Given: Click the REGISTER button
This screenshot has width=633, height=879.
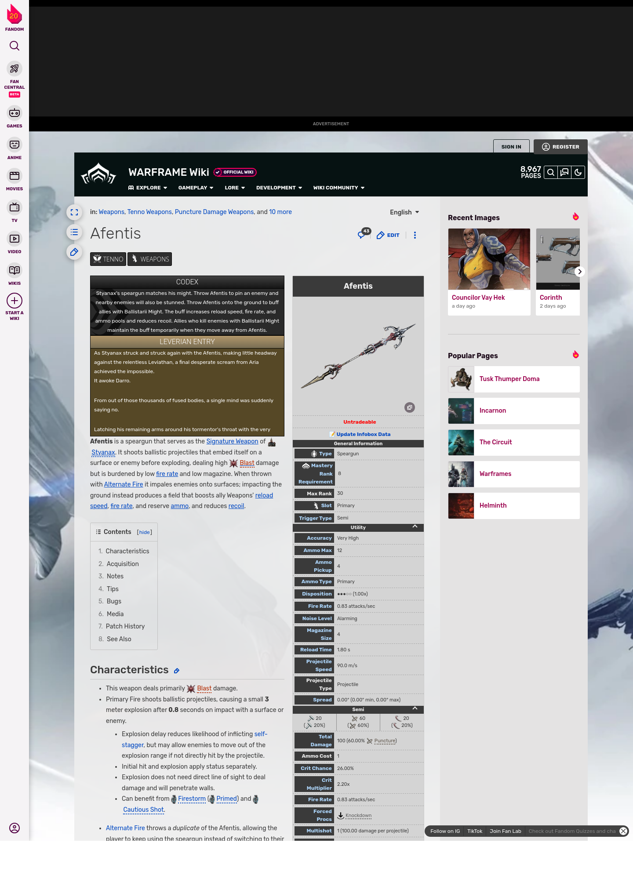Looking at the screenshot, I should 560,147.
